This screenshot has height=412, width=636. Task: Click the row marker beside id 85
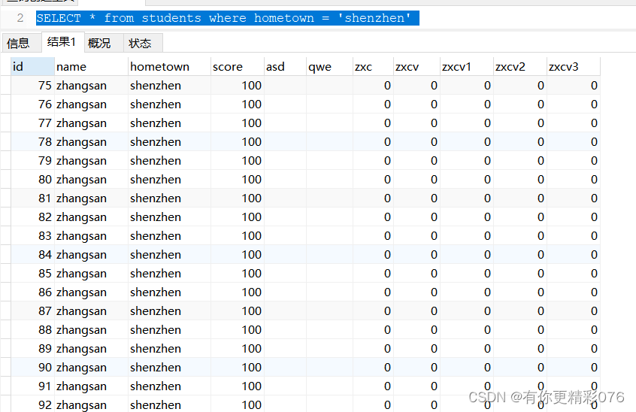[x=6, y=274]
